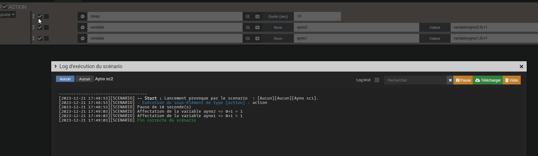Pause the log with Pause button

tap(463, 80)
